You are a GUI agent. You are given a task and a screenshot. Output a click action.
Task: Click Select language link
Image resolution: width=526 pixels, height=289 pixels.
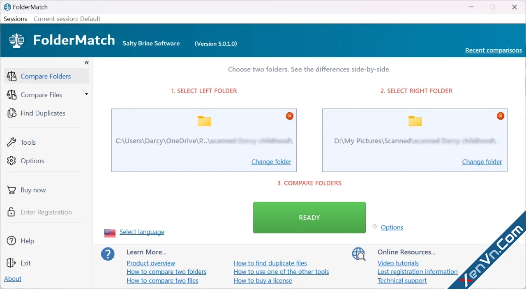142,232
